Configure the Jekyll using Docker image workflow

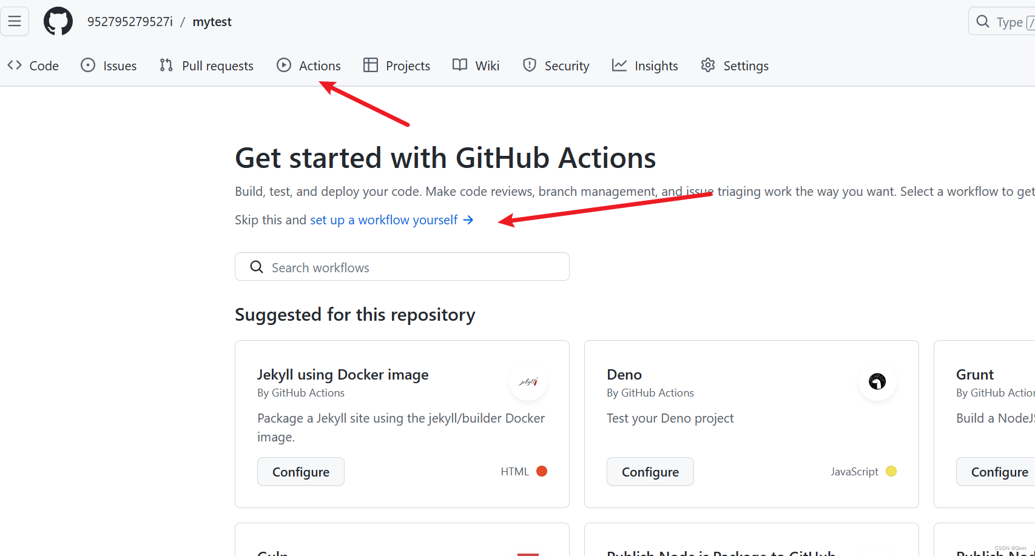click(301, 472)
